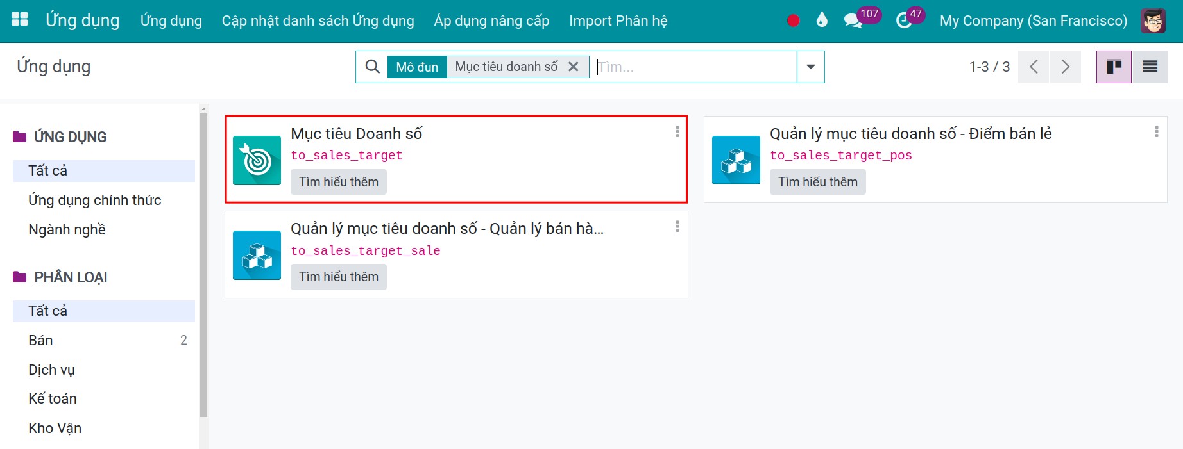Select the Dịch vụ category

(104, 370)
